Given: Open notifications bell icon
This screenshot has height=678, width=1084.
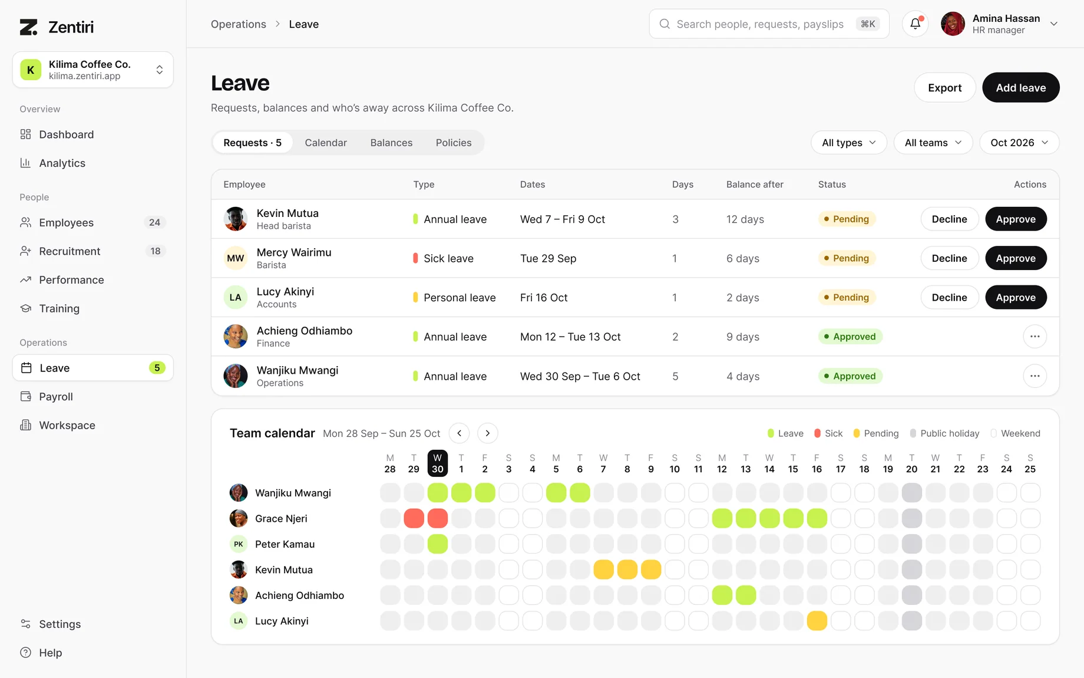Looking at the screenshot, I should click(916, 24).
